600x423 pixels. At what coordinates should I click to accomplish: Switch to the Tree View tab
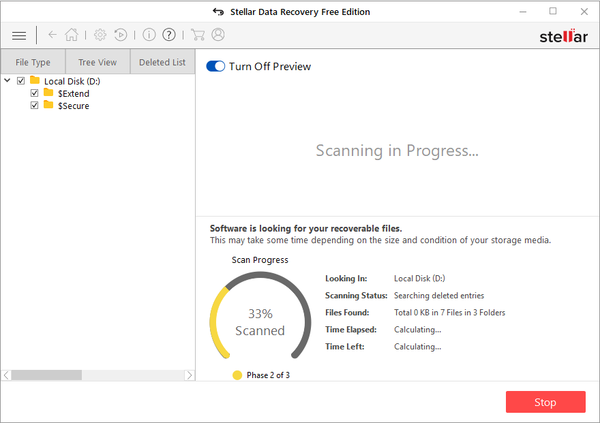click(x=97, y=62)
